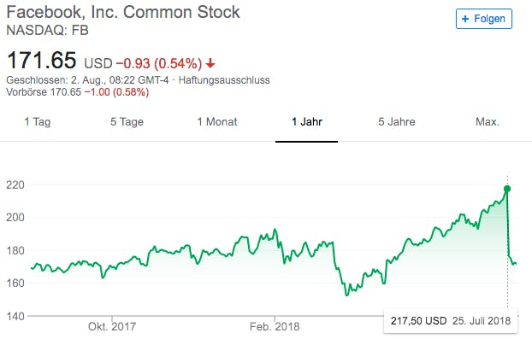The image size is (532, 339).
Task: Click the plus icon in Folgen button
Action: click(x=465, y=19)
